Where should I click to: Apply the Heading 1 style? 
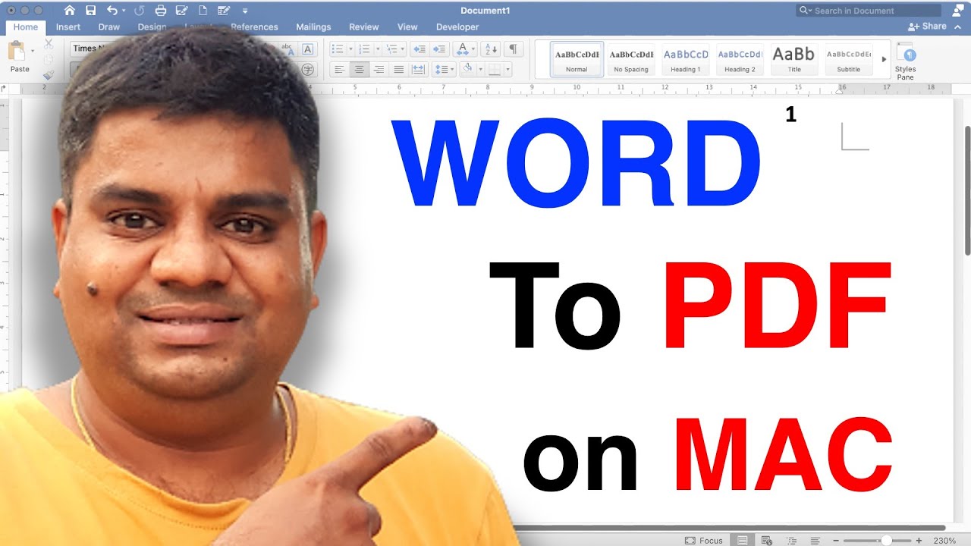click(x=686, y=59)
